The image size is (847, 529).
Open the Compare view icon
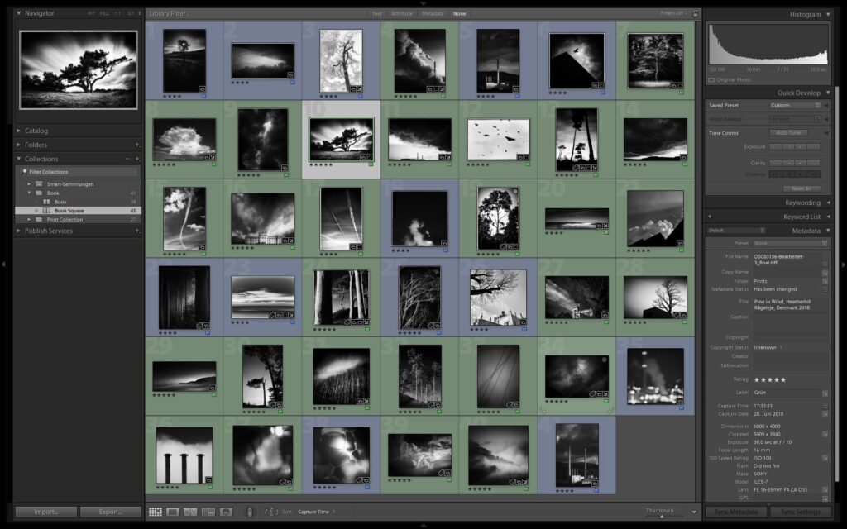pos(189,511)
